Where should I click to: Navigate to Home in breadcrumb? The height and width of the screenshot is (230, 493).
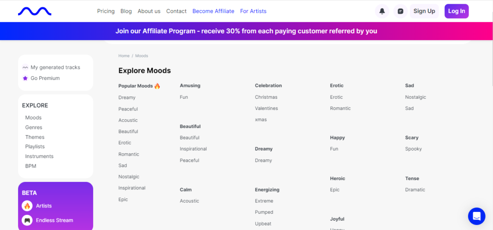coord(124,56)
